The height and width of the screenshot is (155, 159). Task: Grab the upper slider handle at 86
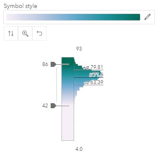click(54, 64)
